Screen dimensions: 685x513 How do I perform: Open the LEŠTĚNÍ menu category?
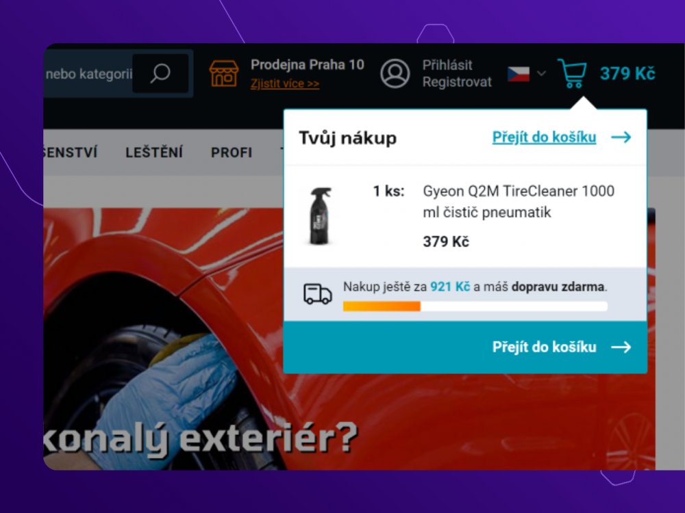[x=154, y=153]
